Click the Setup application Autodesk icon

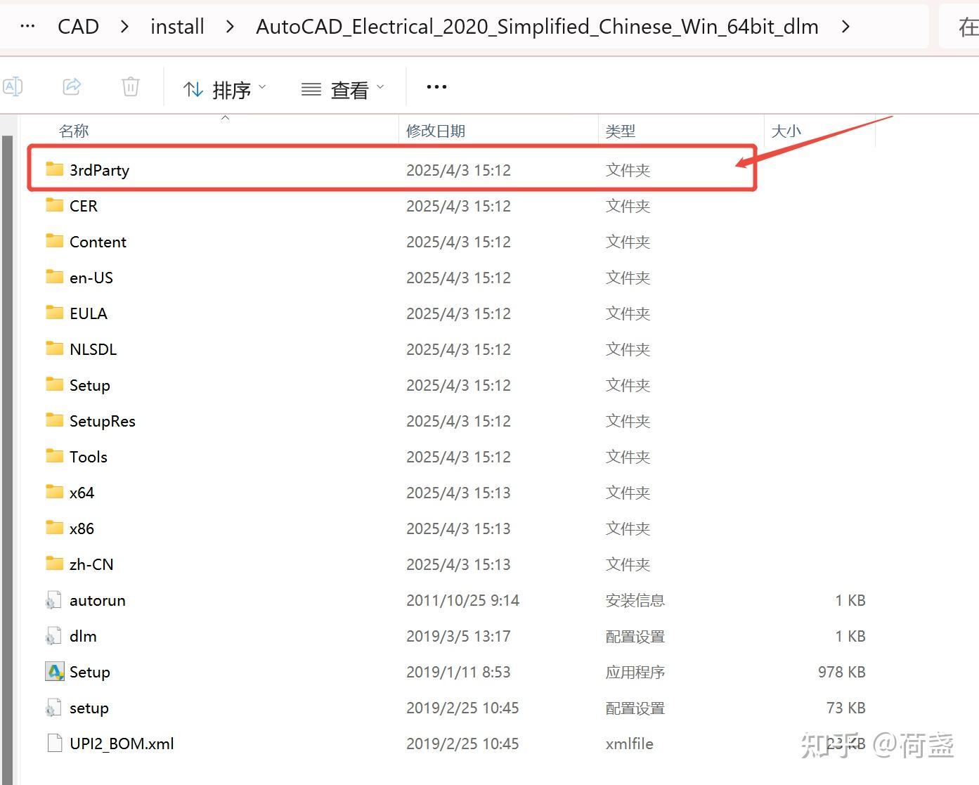point(54,672)
